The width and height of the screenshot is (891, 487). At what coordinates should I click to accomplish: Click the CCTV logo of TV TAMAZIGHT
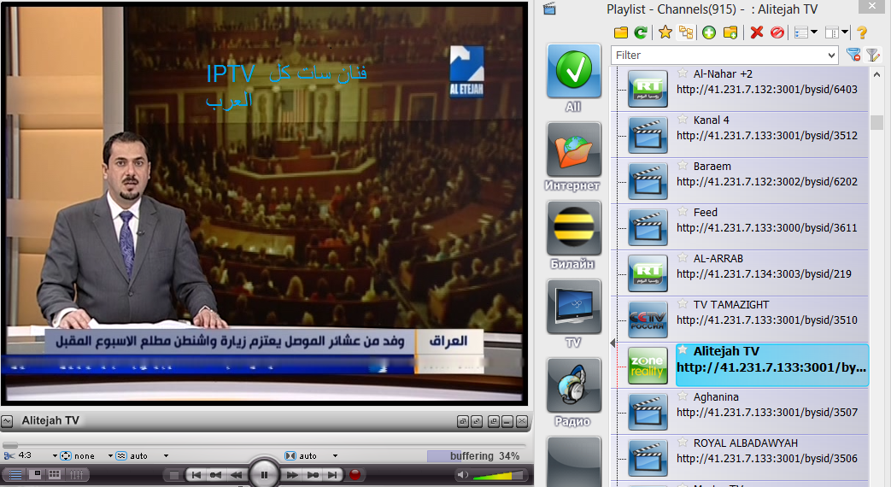pos(648,320)
